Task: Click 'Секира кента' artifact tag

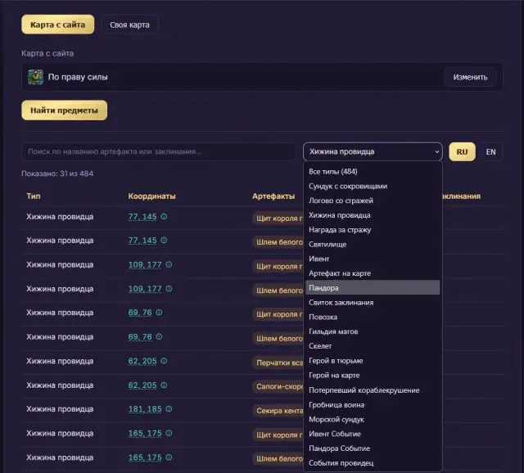Action: [x=278, y=411]
